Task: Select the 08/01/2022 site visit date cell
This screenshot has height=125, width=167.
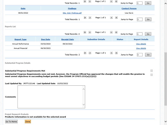Action: (23, 13)
